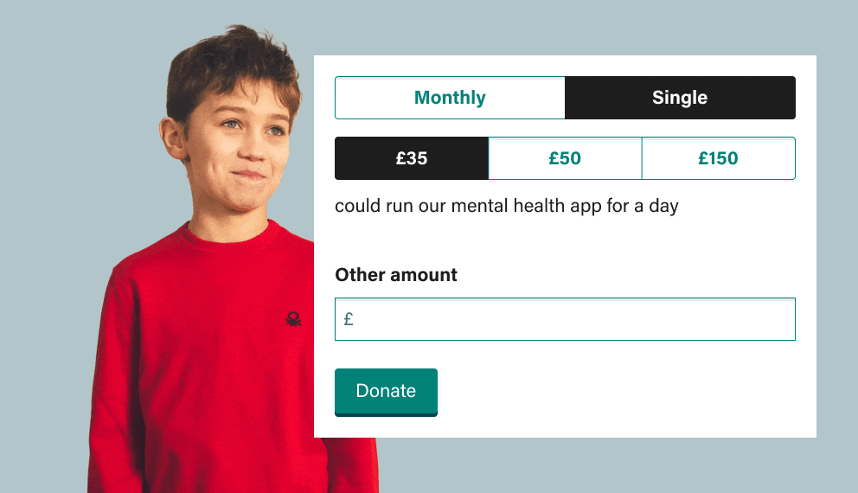Select the £150 donation amount
The image size is (858, 493).
click(x=719, y=158)
